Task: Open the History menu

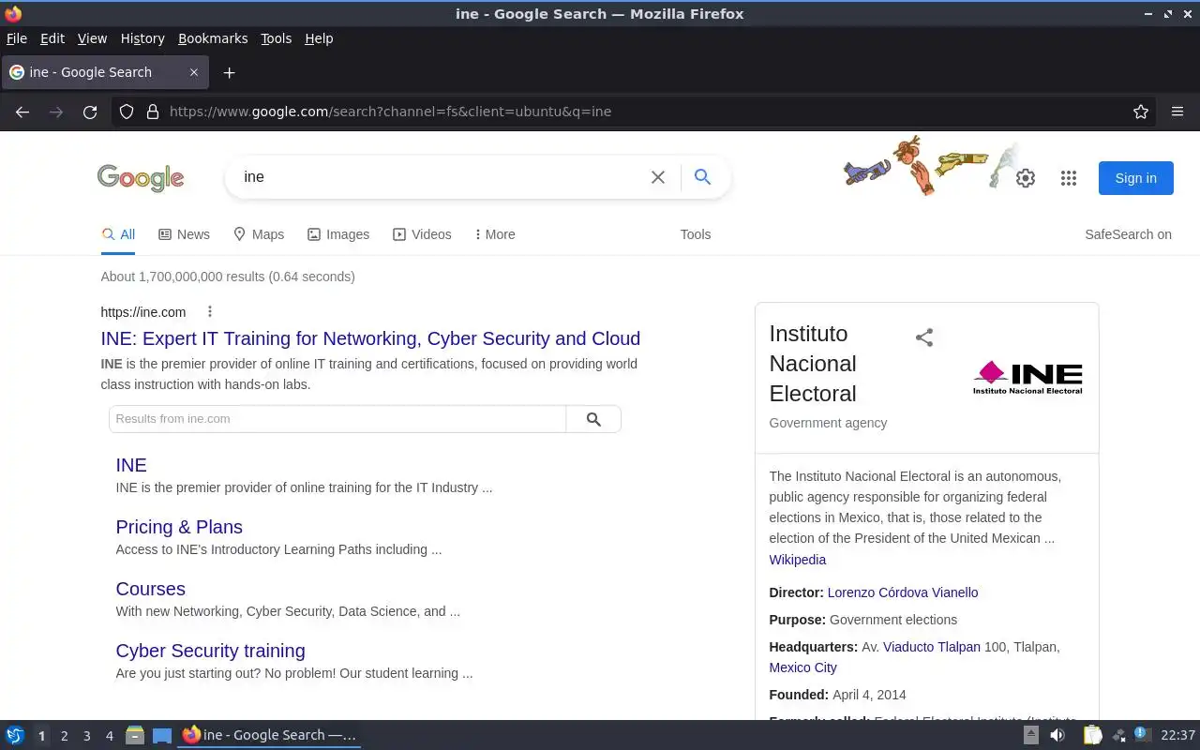Action: coord(142,38)
